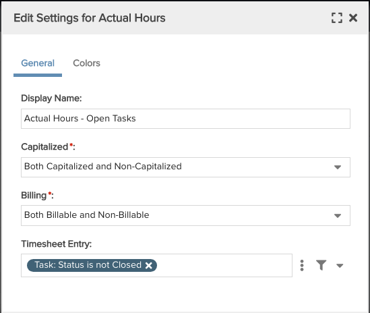The image size is (370, 313).
Task: Click the Timesheet Entry label
Action: tap(56, 244)
